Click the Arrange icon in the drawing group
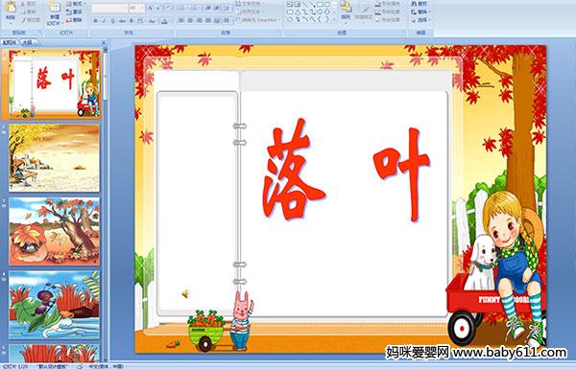 point(346,11)
